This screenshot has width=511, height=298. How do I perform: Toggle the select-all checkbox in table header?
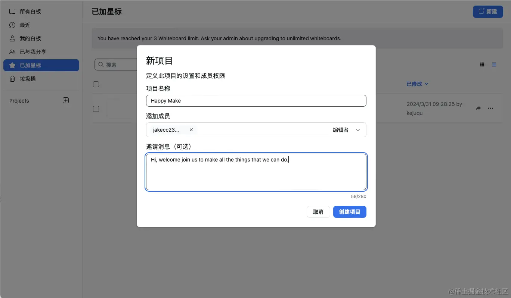coord(96,84)
